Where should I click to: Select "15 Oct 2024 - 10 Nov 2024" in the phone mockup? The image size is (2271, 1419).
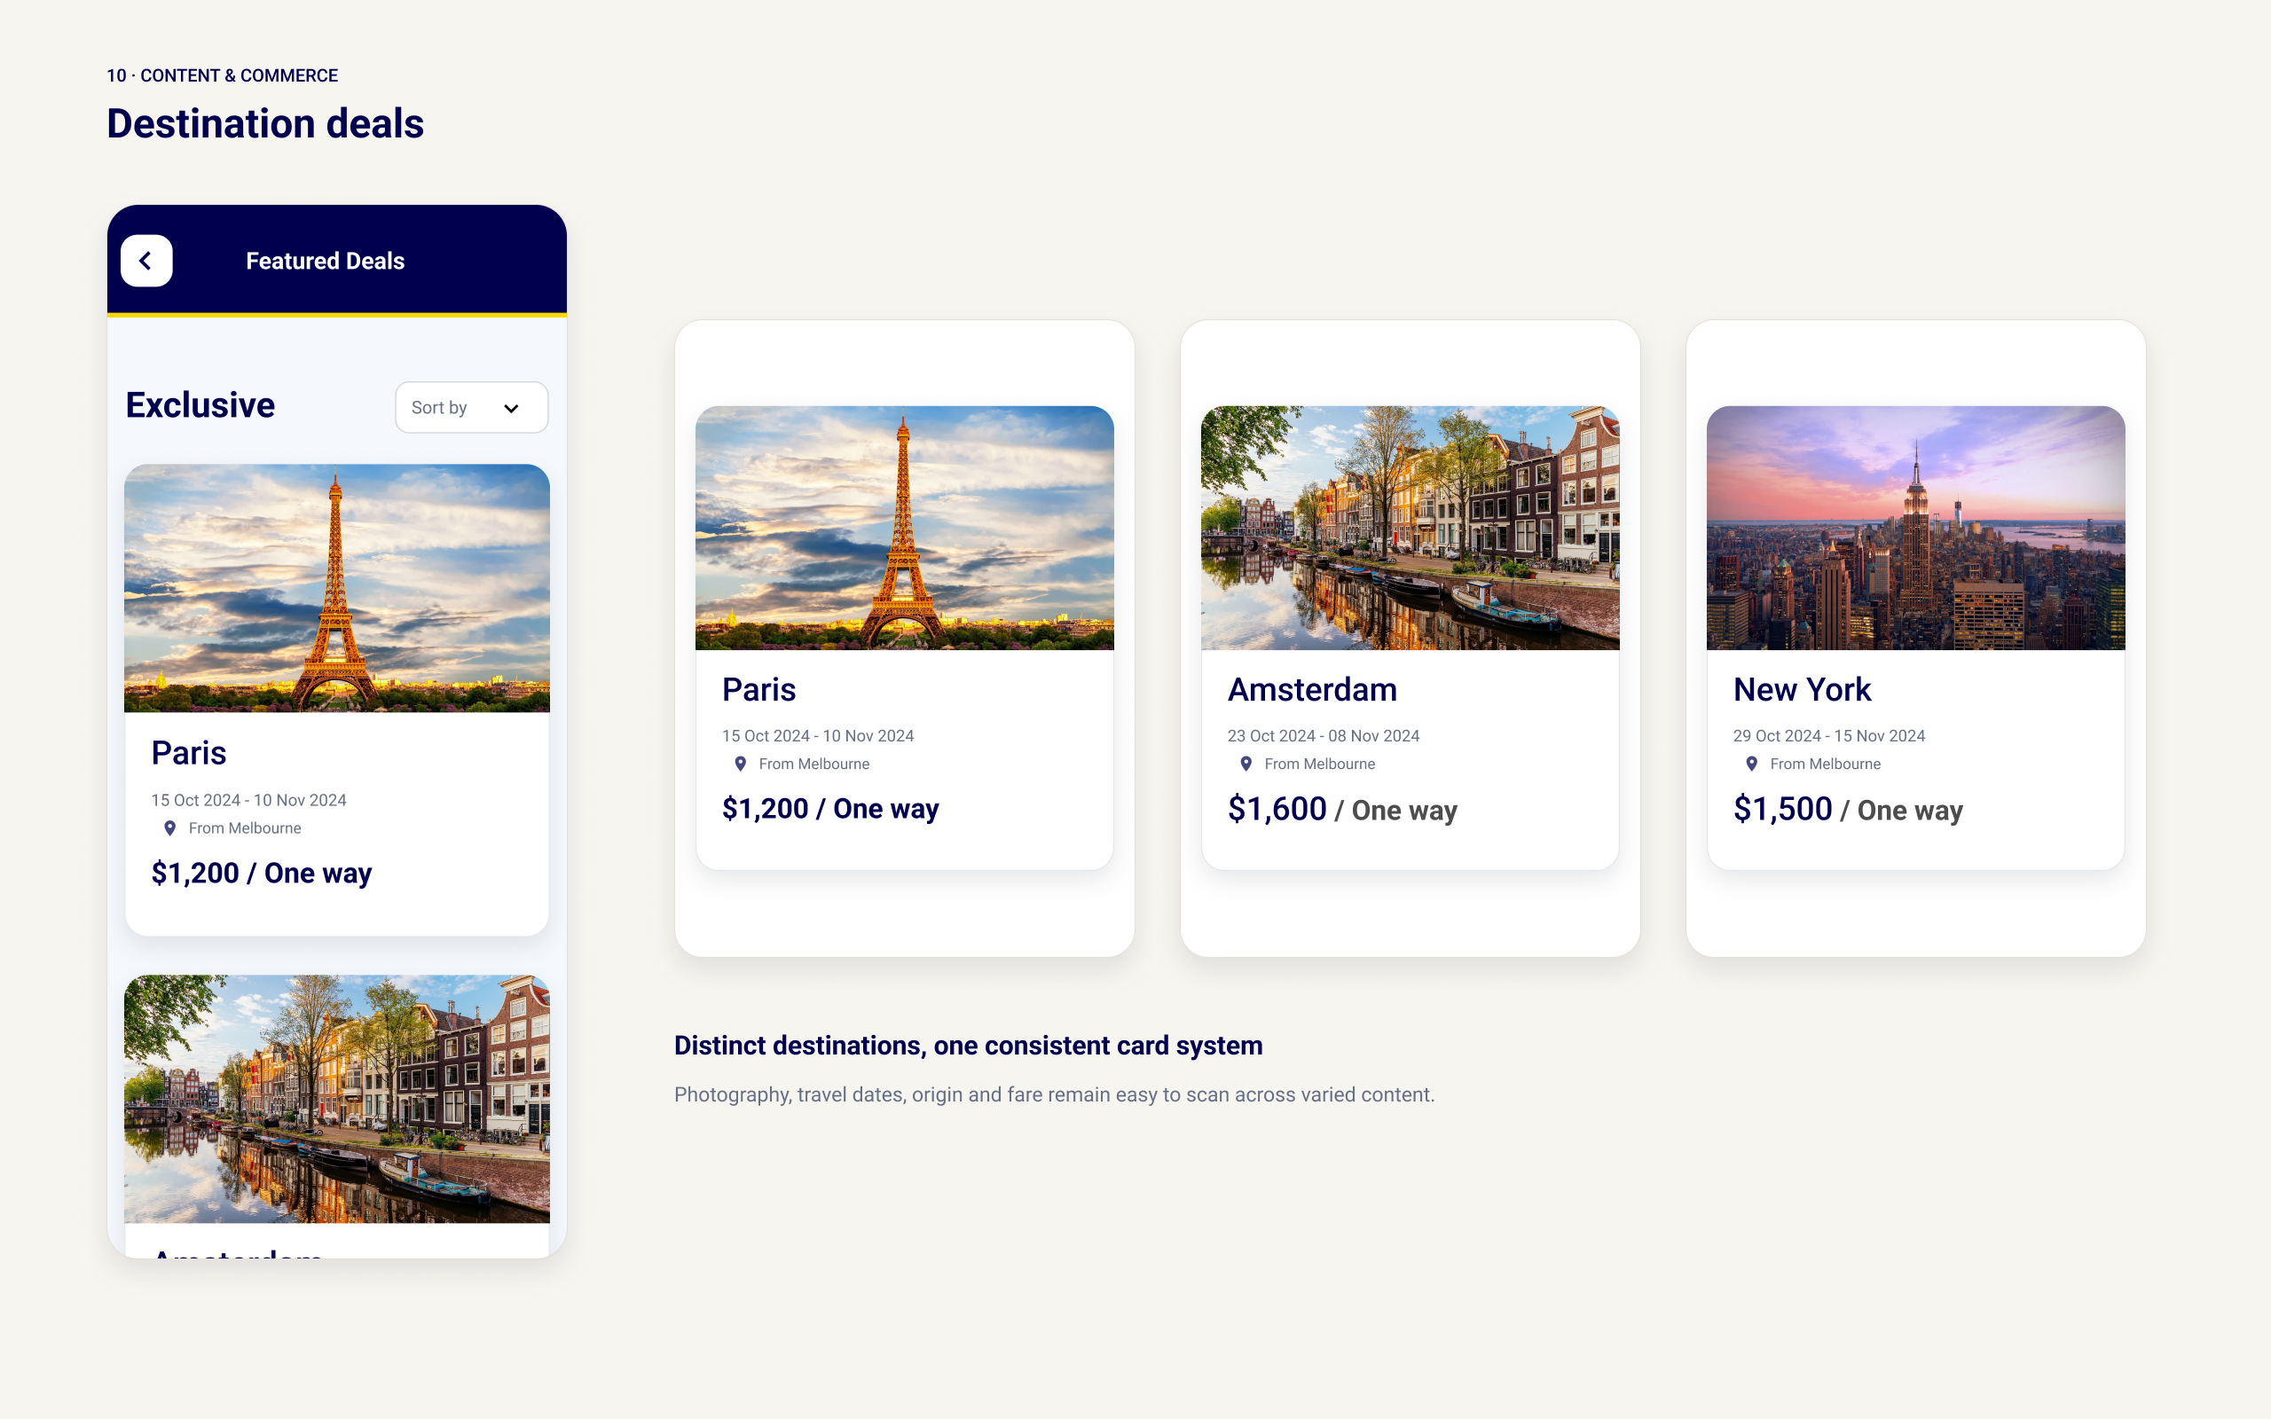pyautogui.click(x=249, y=801)
